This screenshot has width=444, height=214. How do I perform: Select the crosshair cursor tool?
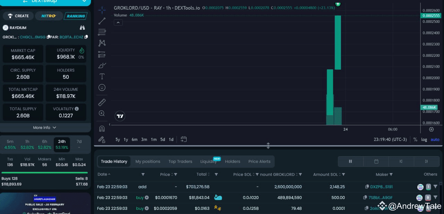pos(102,10)
